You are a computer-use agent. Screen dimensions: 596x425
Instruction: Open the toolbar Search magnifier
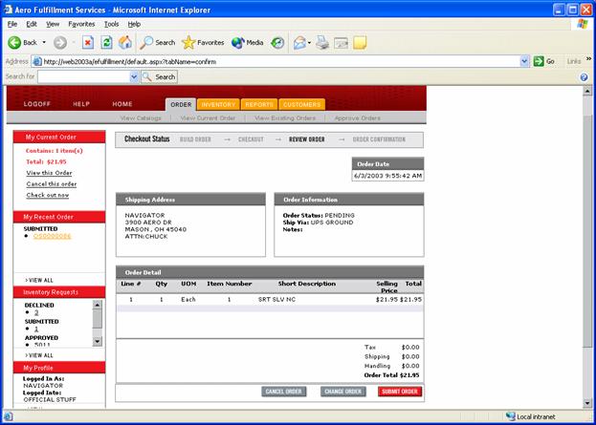157,42
